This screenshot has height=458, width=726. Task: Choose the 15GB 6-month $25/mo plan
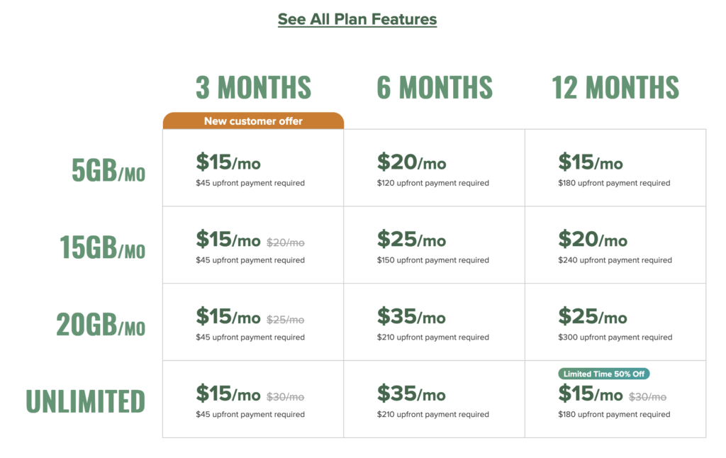[x=435, y=245]
